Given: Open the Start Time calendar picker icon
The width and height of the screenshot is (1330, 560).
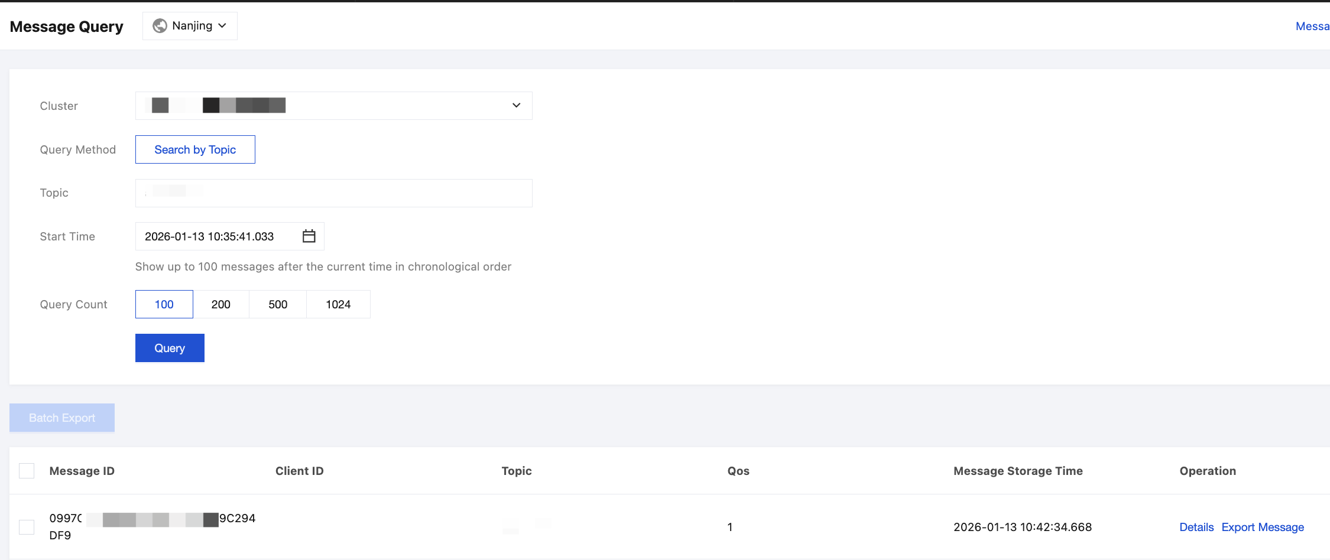Looking at the screenshot, I should click(x=309, y=236).
